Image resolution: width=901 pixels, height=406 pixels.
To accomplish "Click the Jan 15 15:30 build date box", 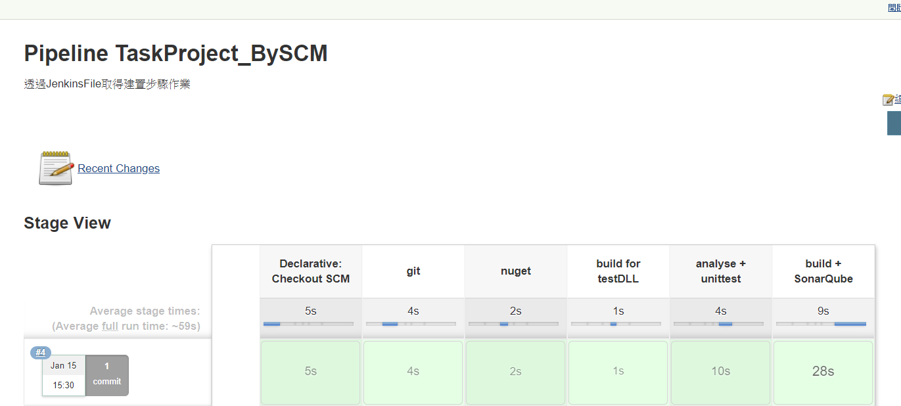I will coord(64,375).
